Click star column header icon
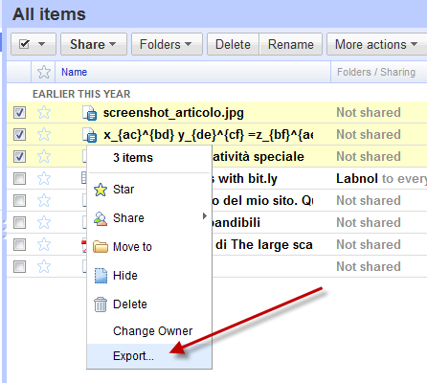This screenshot has width=427, height=383. [44, 72]
